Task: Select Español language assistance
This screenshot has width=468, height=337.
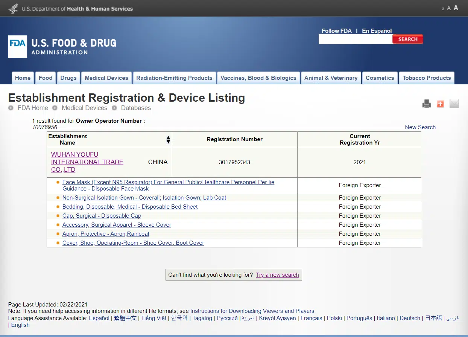Action: pos(99,318)
